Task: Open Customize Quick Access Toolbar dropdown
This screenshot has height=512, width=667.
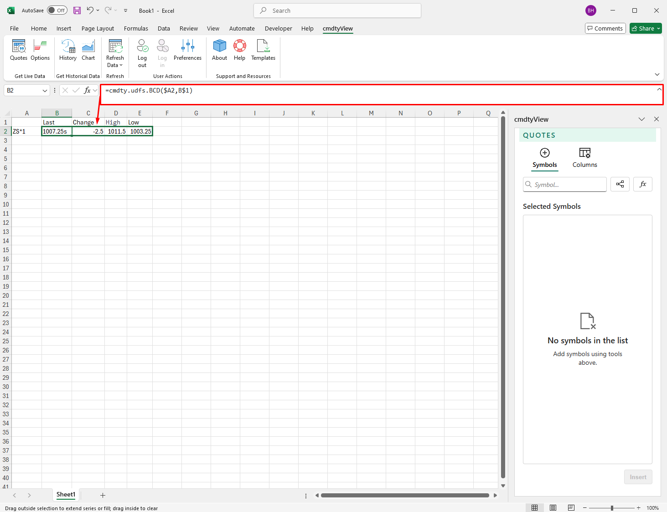Action: coord(125,10)
